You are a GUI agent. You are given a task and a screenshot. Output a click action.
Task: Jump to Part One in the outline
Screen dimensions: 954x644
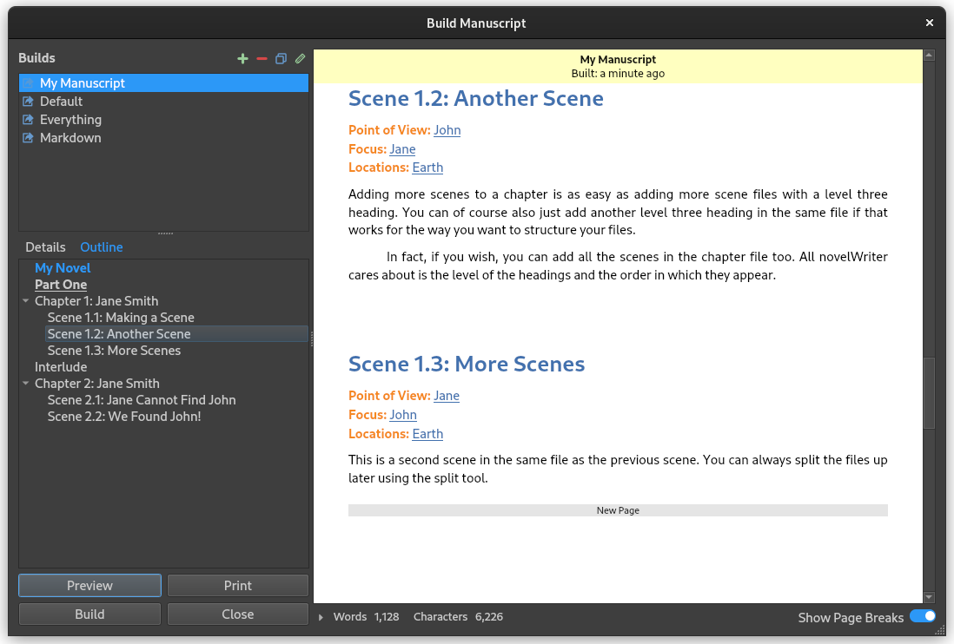[x=61, y=285]
